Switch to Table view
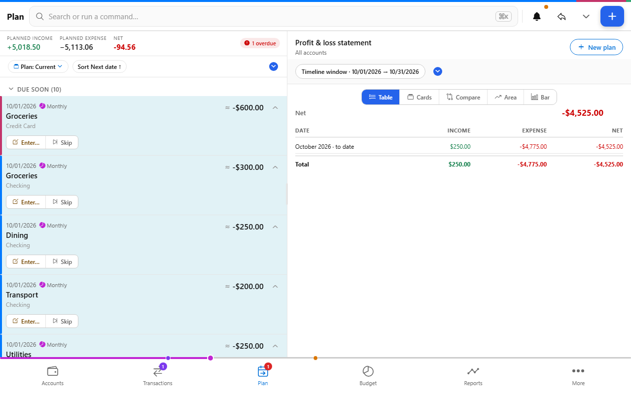The width and height of the screenshot is (631, 394). [x=381, y=97]
